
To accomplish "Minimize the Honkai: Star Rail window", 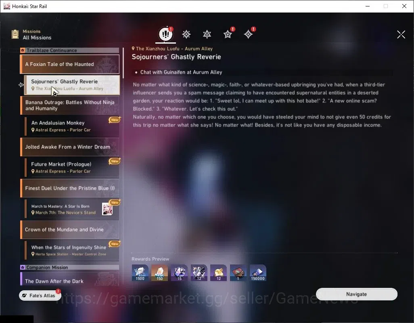I will [x=367, y=6].
